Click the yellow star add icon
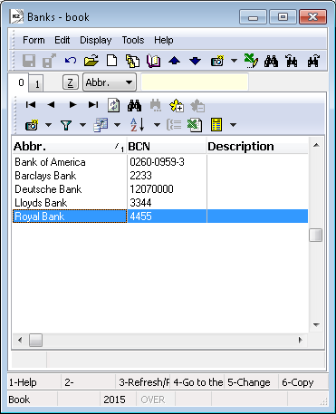 [177, 106]
